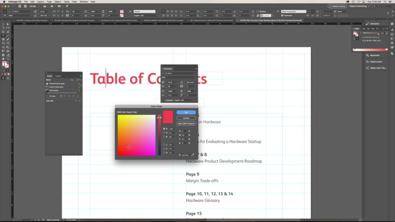
Task: Click the GPU performance rocket icon
Action: pyautogui.click(x=67, y=6)
